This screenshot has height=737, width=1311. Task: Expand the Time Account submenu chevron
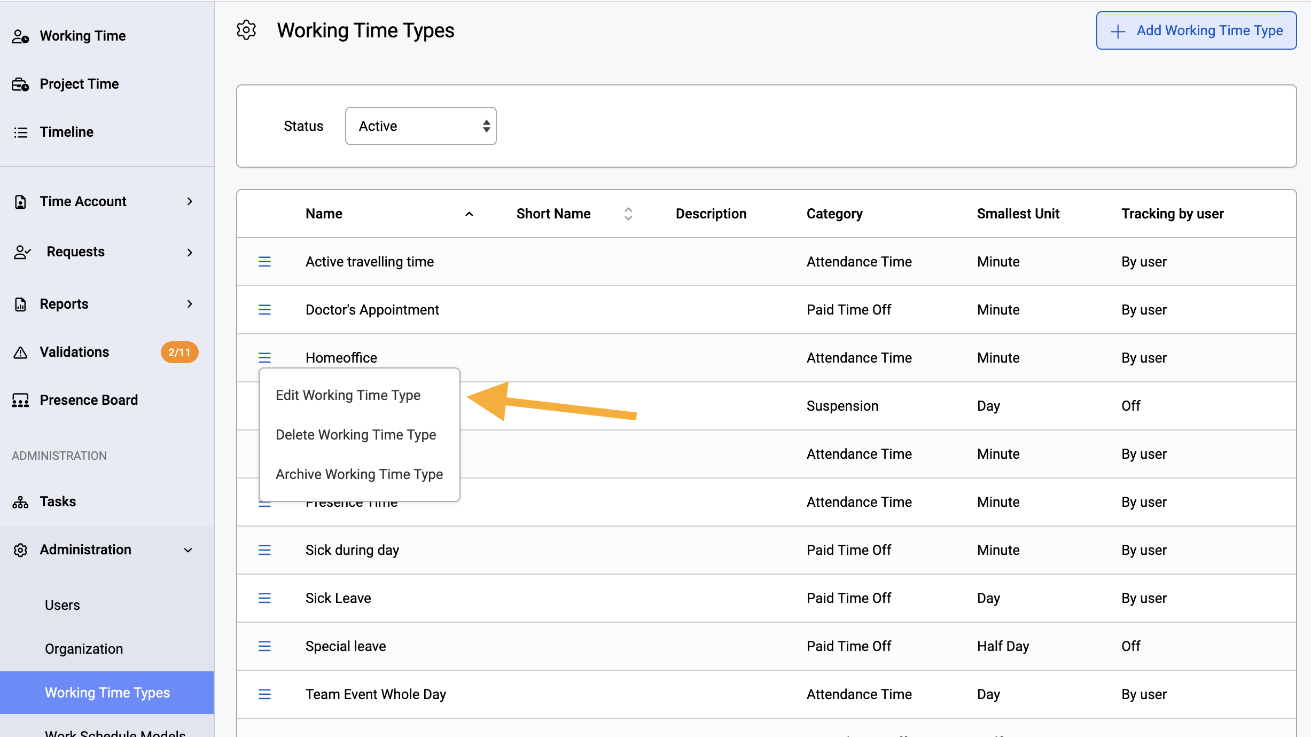coord(190,201)
